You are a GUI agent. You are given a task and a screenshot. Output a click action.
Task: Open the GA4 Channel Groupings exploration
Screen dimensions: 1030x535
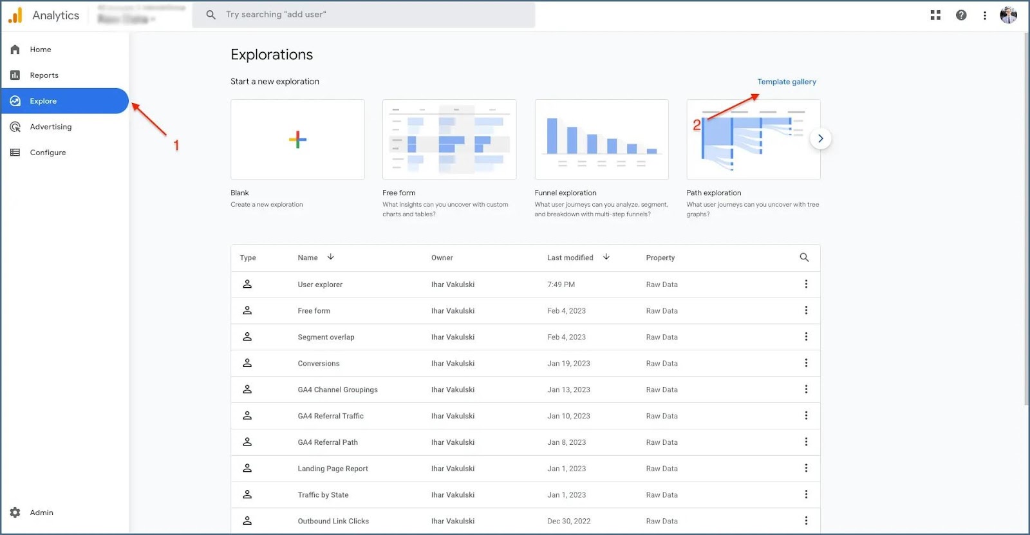[337, 390]
